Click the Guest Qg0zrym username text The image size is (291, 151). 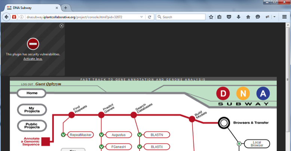[x=48, y=84]
